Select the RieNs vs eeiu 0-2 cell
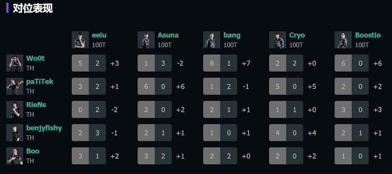 (89, 110)
